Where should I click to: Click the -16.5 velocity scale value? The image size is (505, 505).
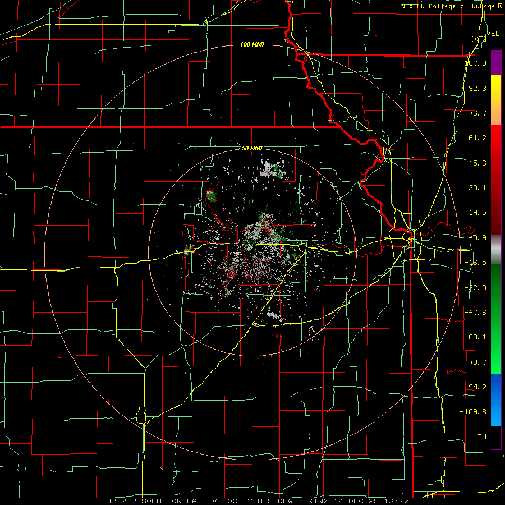pos(476,263)
